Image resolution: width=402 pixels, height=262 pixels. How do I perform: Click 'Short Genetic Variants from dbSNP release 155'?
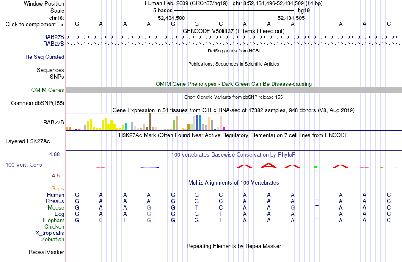pyautogui.click(x=234, y=97)
